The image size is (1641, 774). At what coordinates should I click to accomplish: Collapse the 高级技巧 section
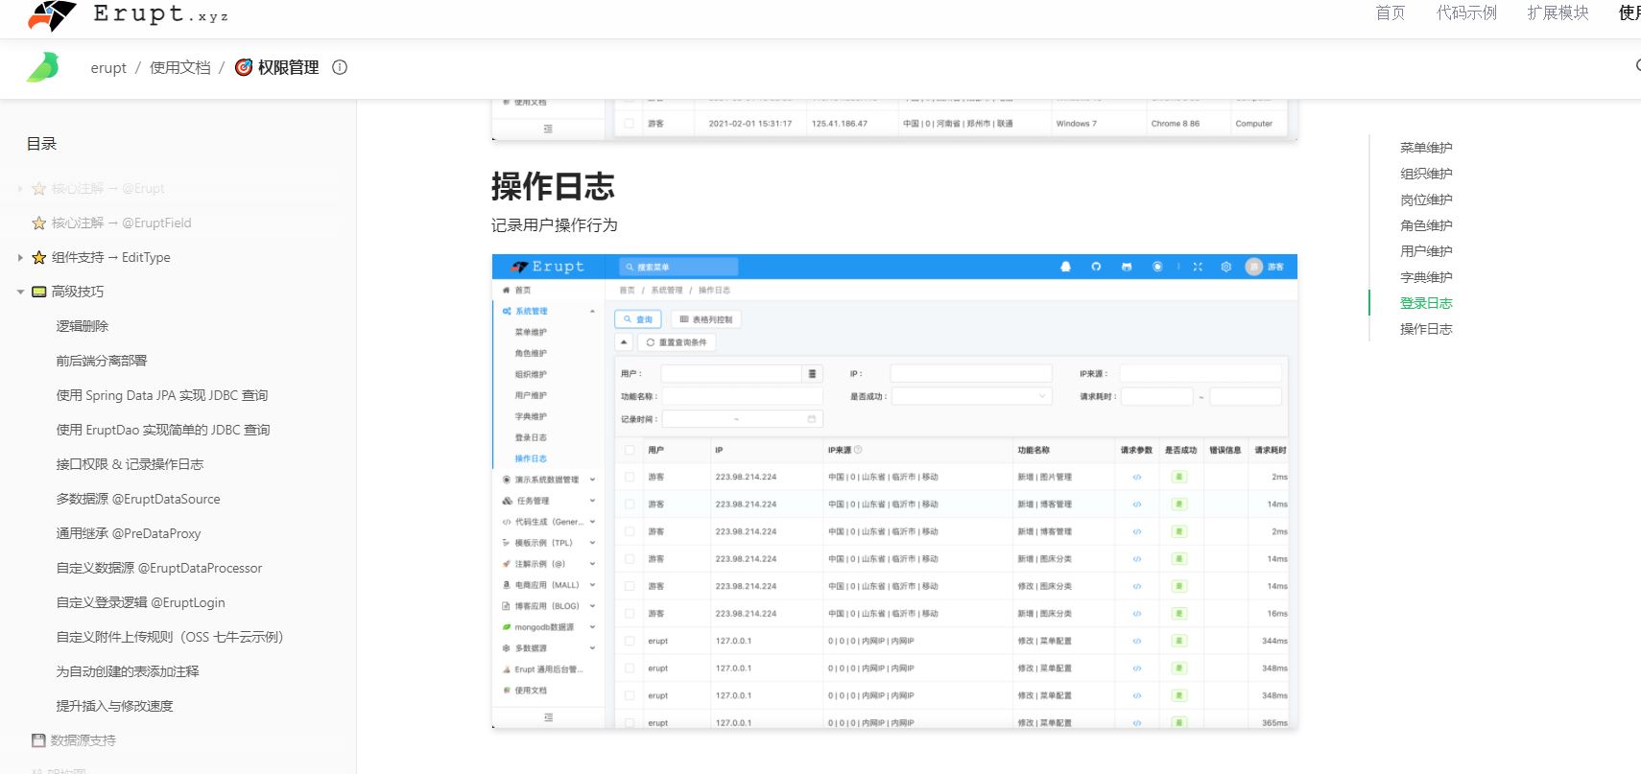click(x=20, y=292)
